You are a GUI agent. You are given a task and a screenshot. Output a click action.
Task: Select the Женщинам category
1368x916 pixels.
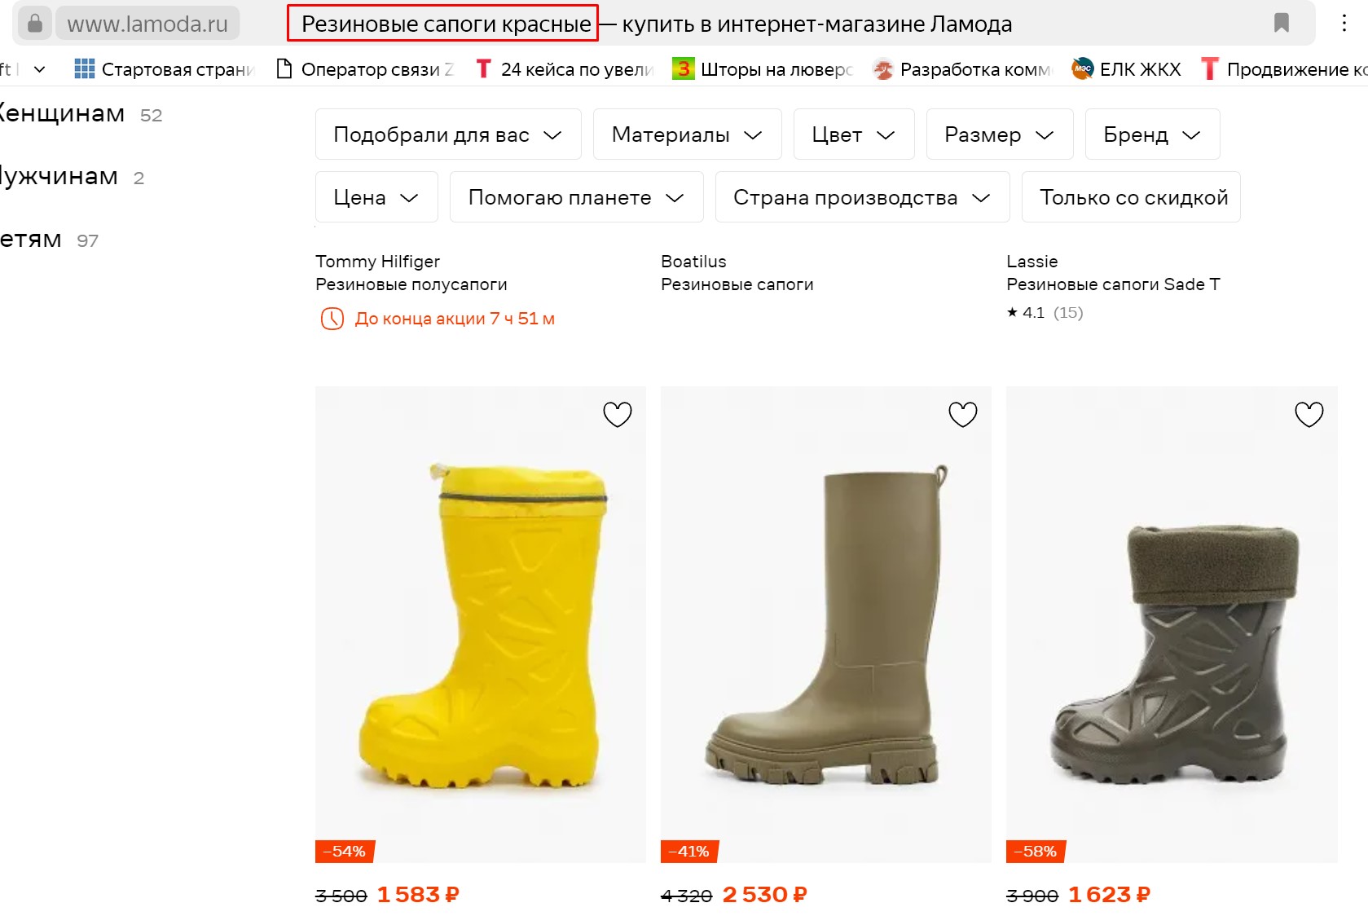click(62, 114)
